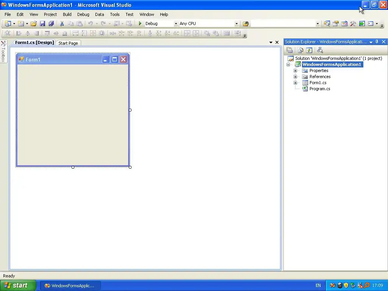Click View Class Diagram icon in Solution Explorer
The image size is (388, 291).
pyautogui.click(x=320, y=50)
